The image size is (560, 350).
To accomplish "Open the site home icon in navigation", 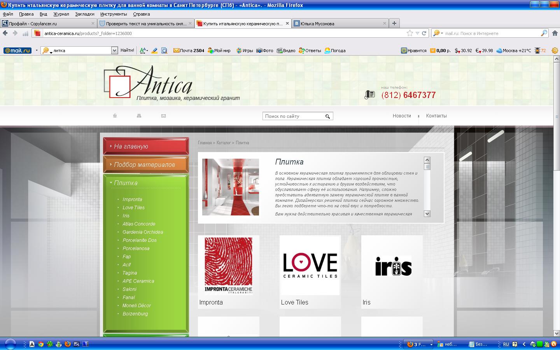I will (115, 115).
